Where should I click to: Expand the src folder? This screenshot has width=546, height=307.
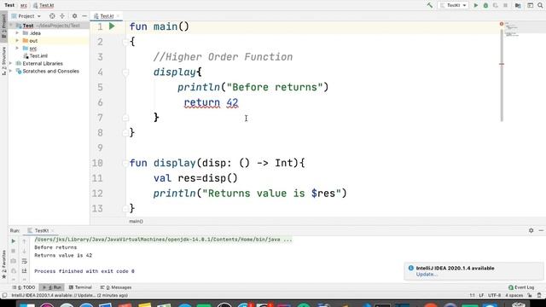click(17, 49)
